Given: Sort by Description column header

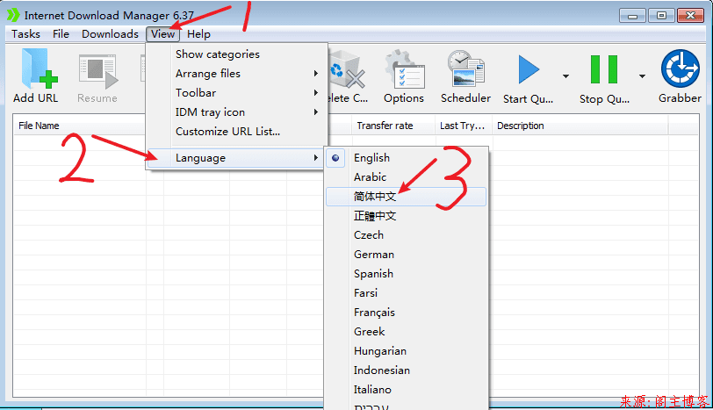Looking at the screenshot, I should click(x=580, y=126).
